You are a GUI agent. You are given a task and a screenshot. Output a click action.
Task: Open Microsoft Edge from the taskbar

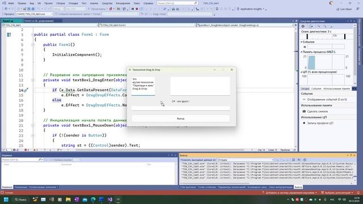point(93,199)
